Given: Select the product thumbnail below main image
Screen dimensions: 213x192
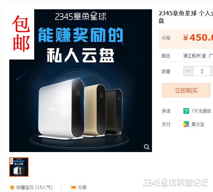Looking at the screenshot, I should point(19,167).
